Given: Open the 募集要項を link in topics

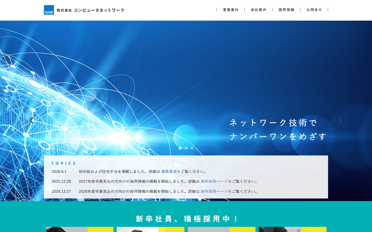Looking at the screenshot, I should pyautogui.click(x=171, y=171).
